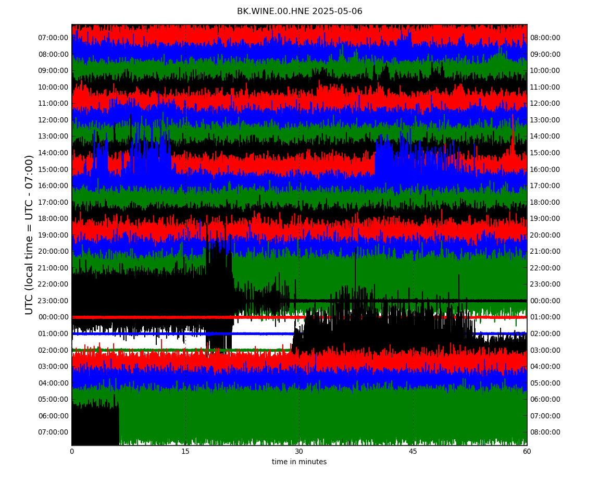The width and height of the screenshot is (599, 495).
Task: Click the right axis label 19:00:00
Action: (545, 219)
